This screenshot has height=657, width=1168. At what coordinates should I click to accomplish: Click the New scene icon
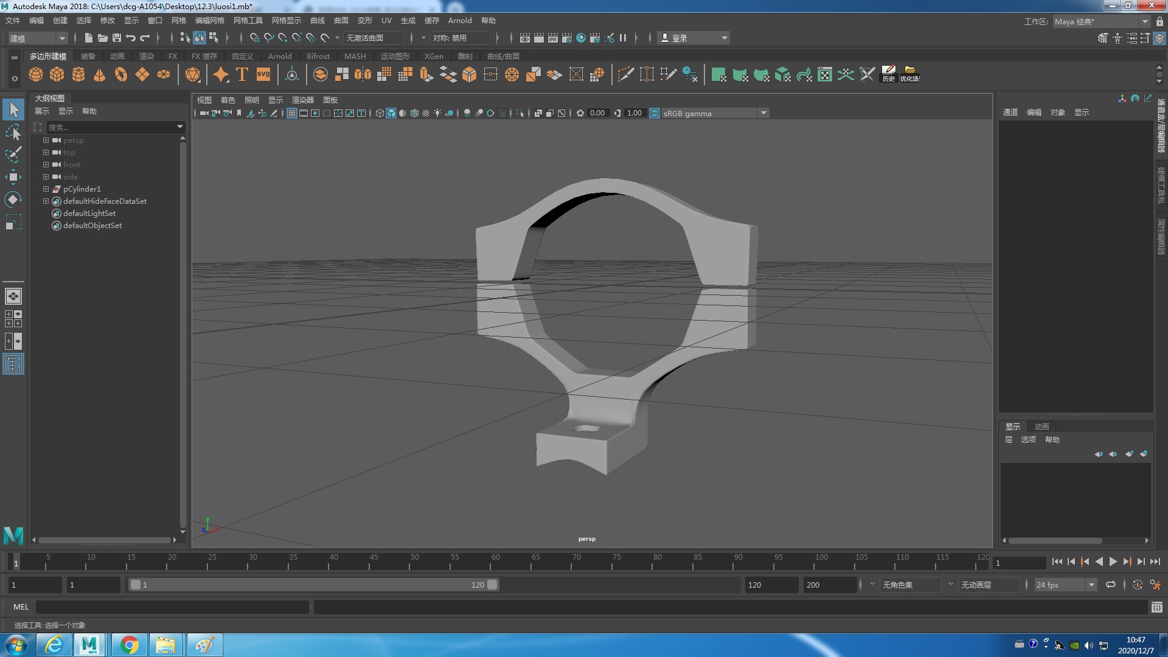(x=89, y=38)
